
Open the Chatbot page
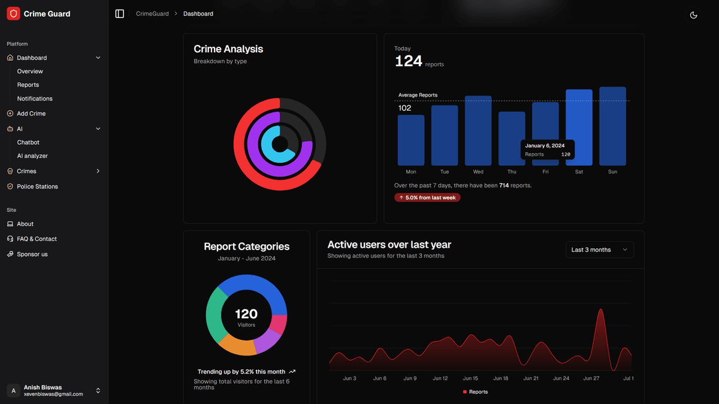[27, 142]
